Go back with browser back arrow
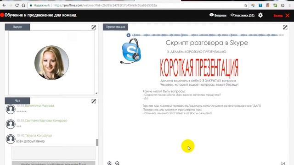The width and height of the screenshot is (294, 165). point(4,5)
